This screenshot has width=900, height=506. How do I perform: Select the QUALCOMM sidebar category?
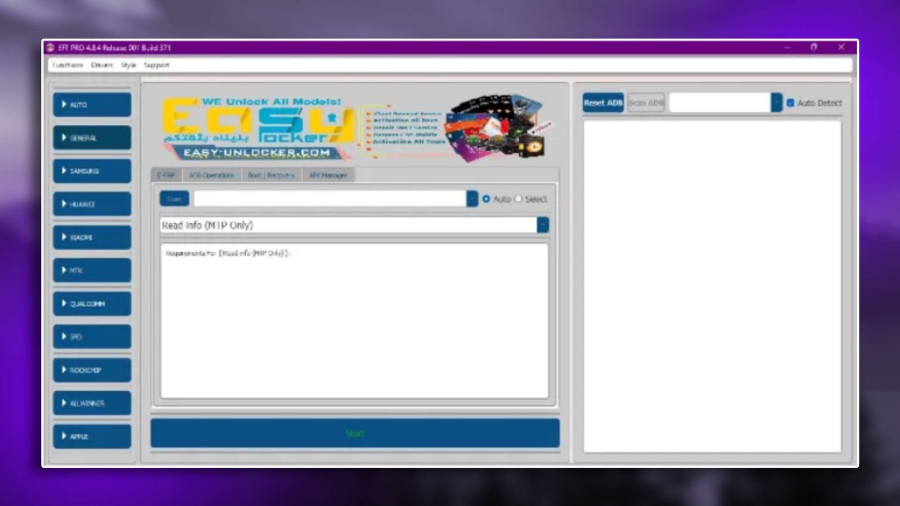tap(92, 304)
